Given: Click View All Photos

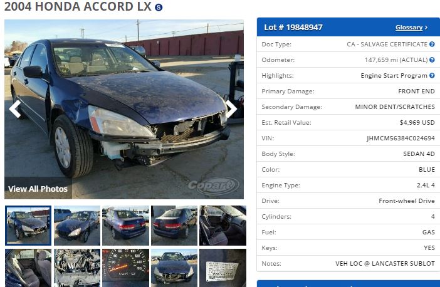Looking at the screenshot, I should pos(38,189).
